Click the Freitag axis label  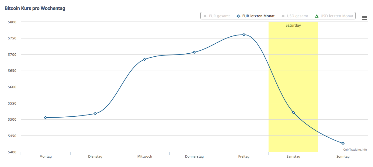(x=244, y=156)
